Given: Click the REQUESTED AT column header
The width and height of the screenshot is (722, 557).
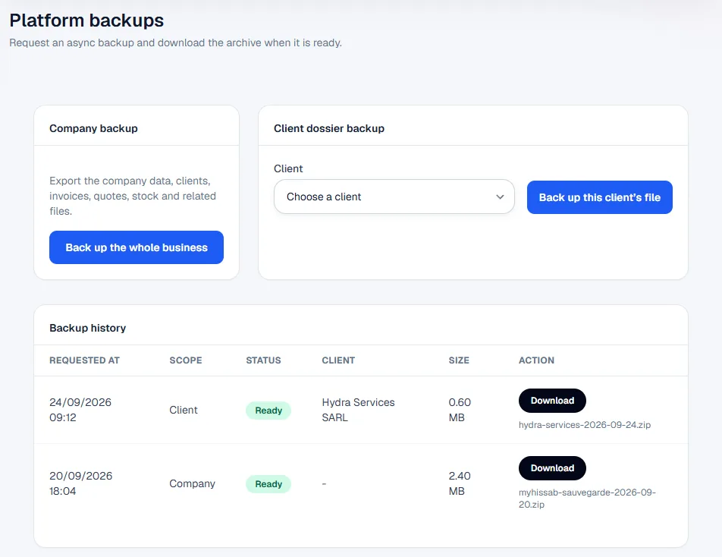Looking at the screenshot, I should click(x=84, y=360).
